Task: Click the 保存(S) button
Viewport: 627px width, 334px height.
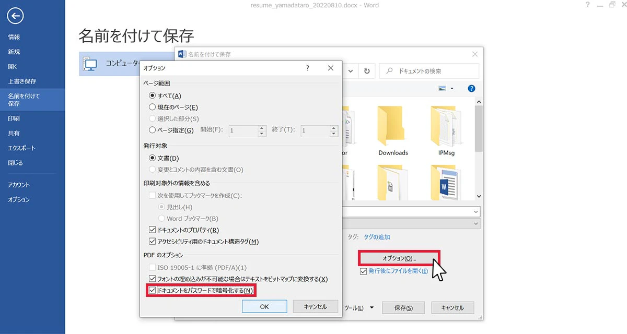Action: pyautogui.click(x=403, y=308)
